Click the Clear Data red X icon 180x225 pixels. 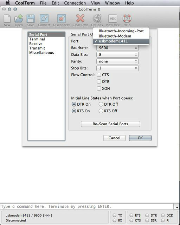(80, 18)
